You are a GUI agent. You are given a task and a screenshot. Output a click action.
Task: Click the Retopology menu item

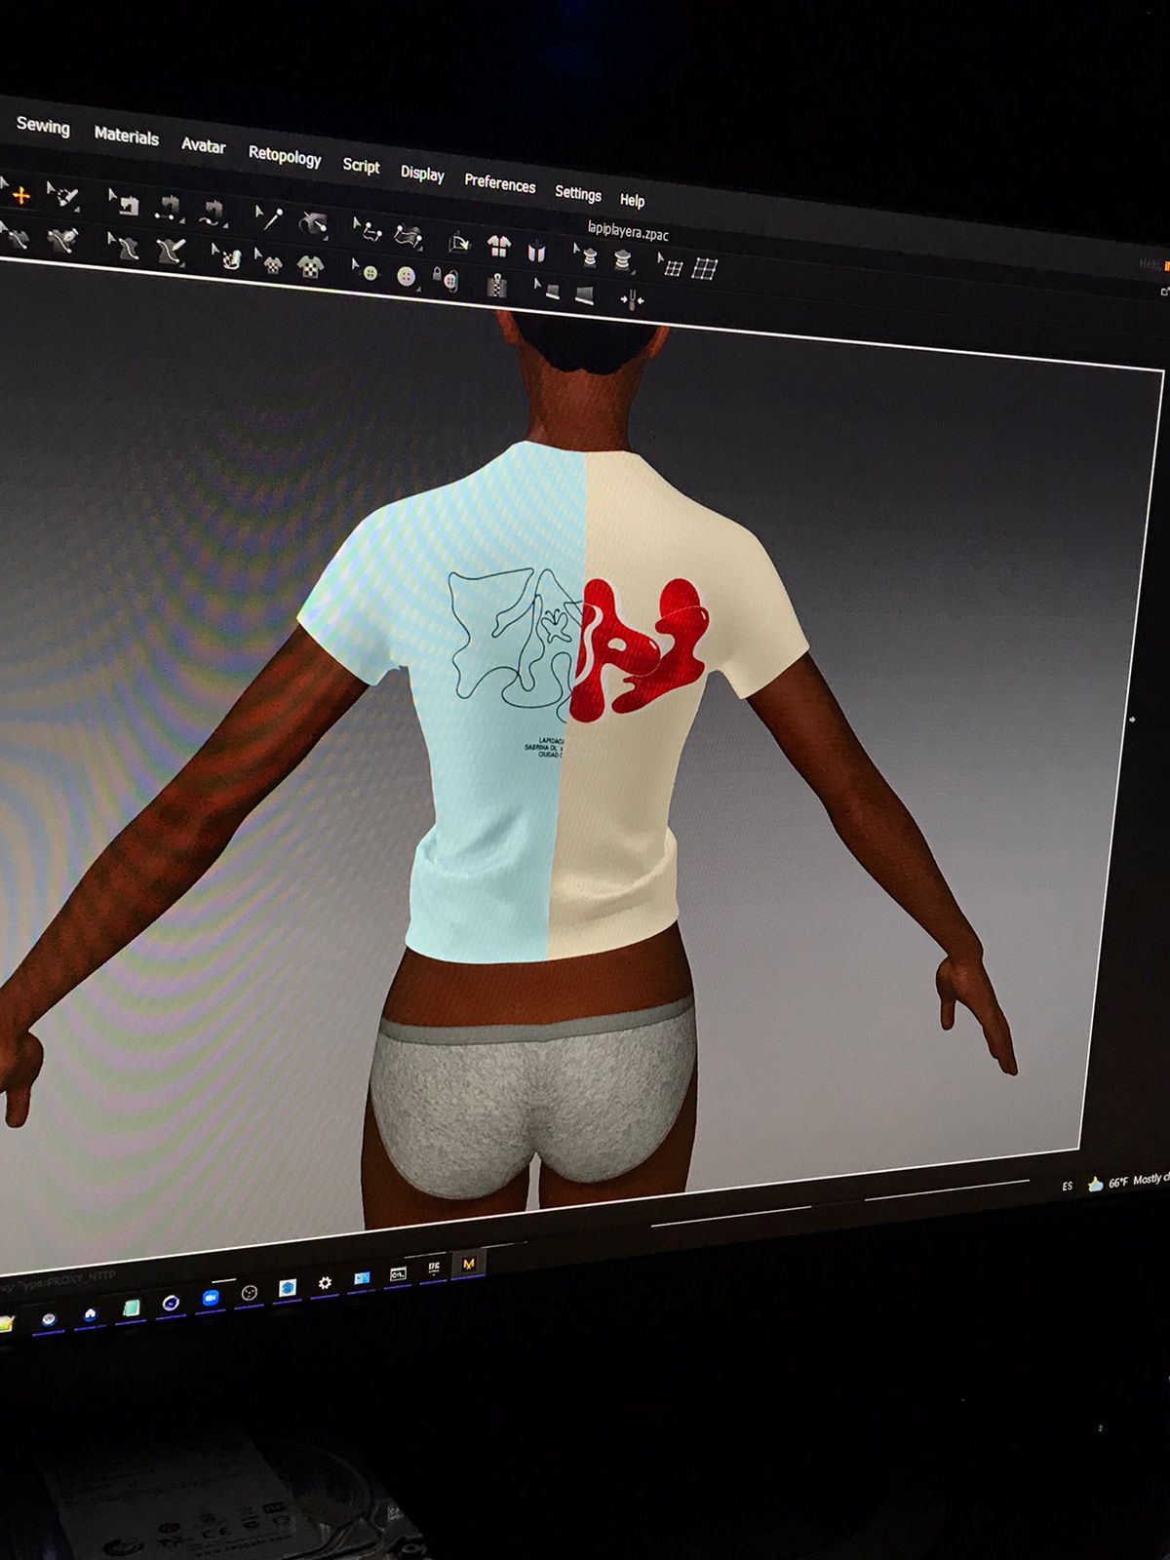point(284,156)
